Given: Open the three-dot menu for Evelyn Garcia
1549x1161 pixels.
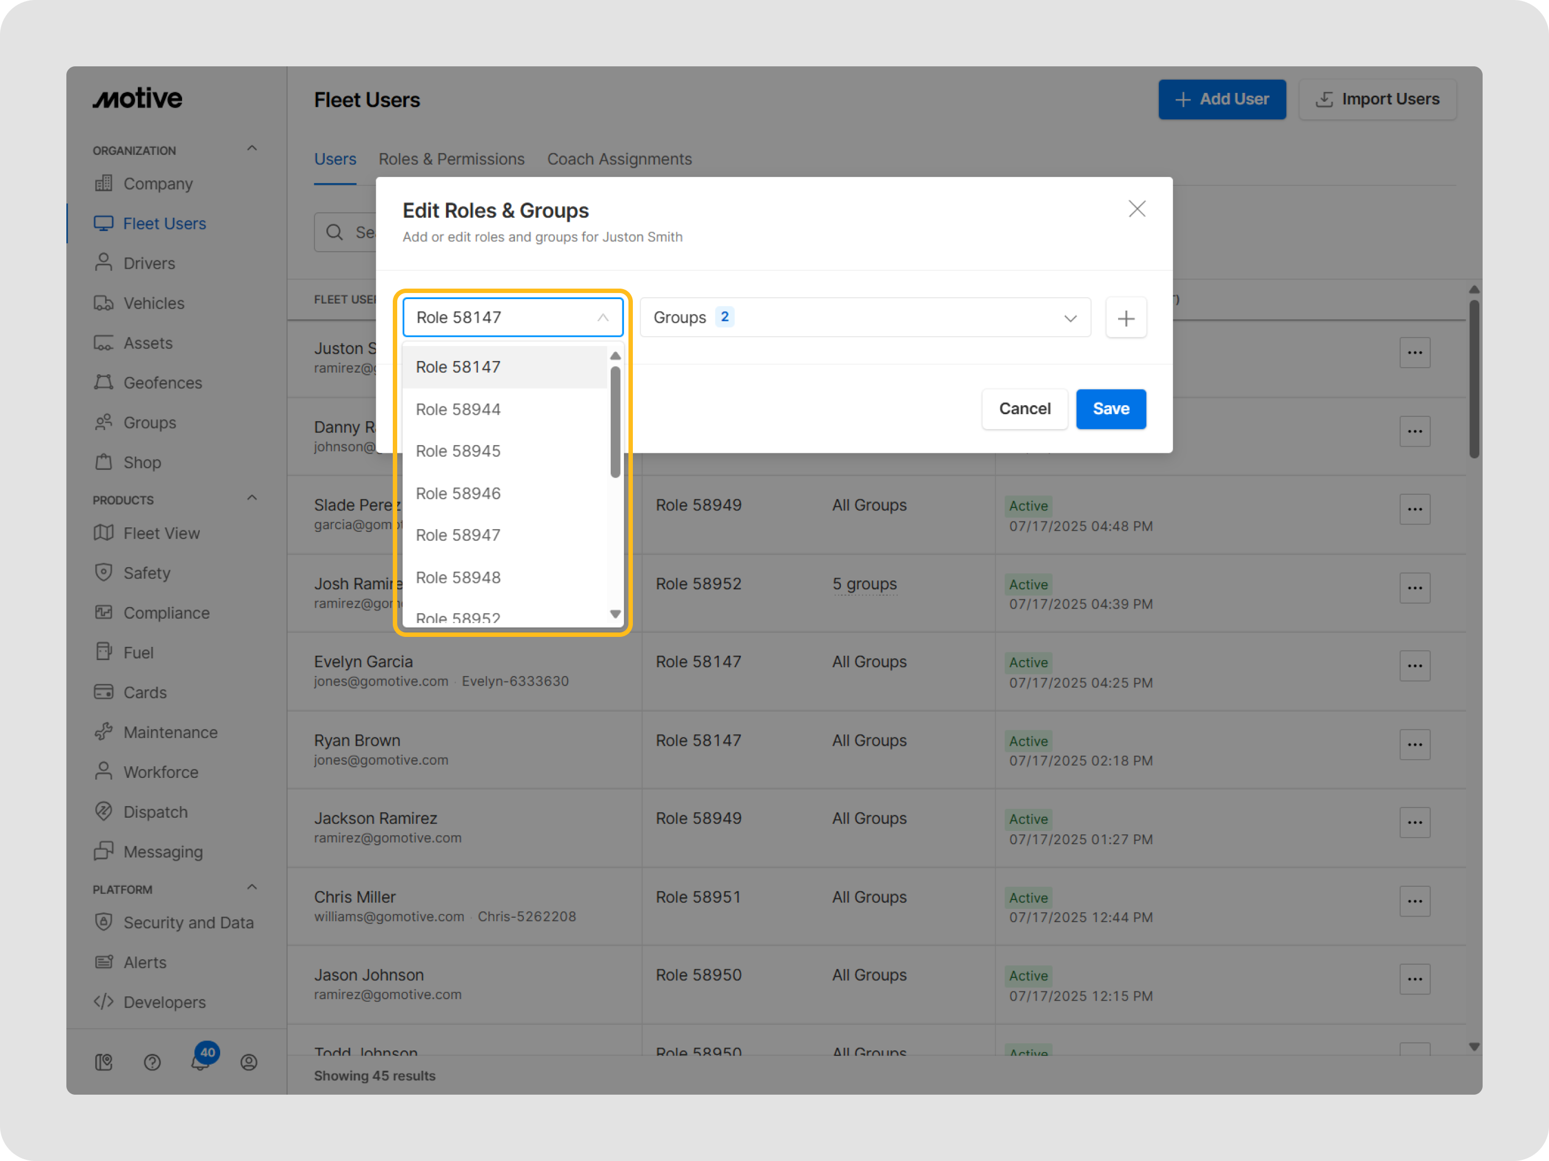Looking at the screenshot, I should pos(1414,666).
